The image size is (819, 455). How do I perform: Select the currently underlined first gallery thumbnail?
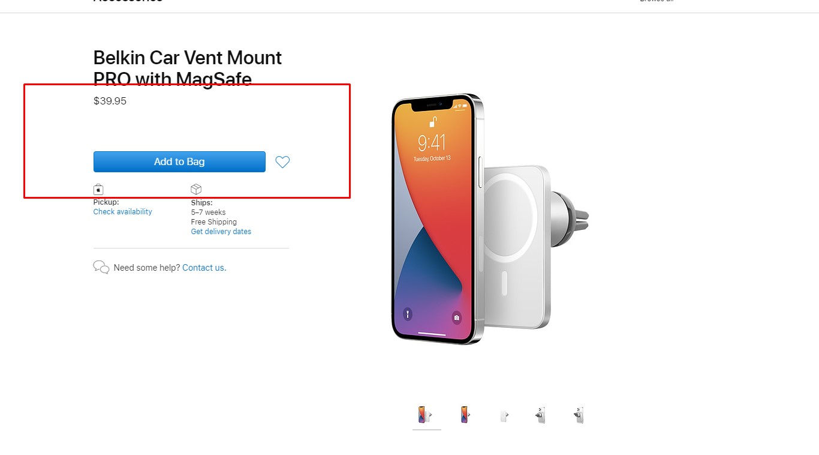pos(426,415)
